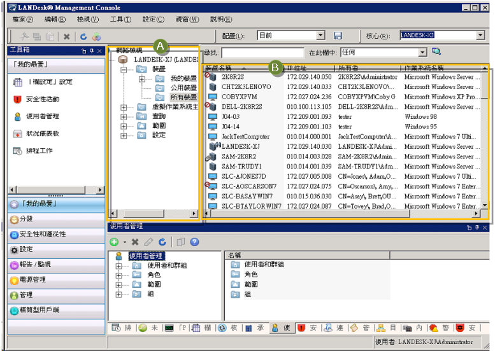Click the green add button in 使用者管理 toolbar
The image size is (495, 353).
coord(114,242)
